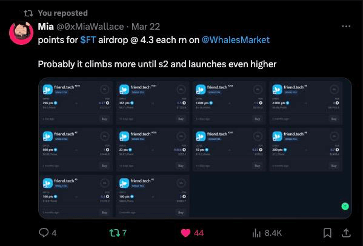Click the friend.tech 296 pts card logo
The width and height of the screenshot is (363, 246).
click(x=48, y=89)
